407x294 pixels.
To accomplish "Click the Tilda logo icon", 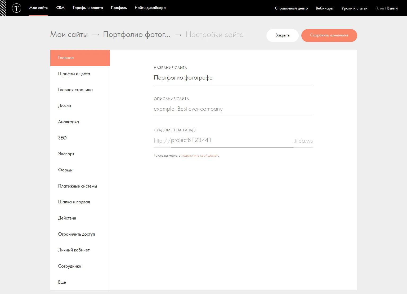I will [x=16, y=8].
